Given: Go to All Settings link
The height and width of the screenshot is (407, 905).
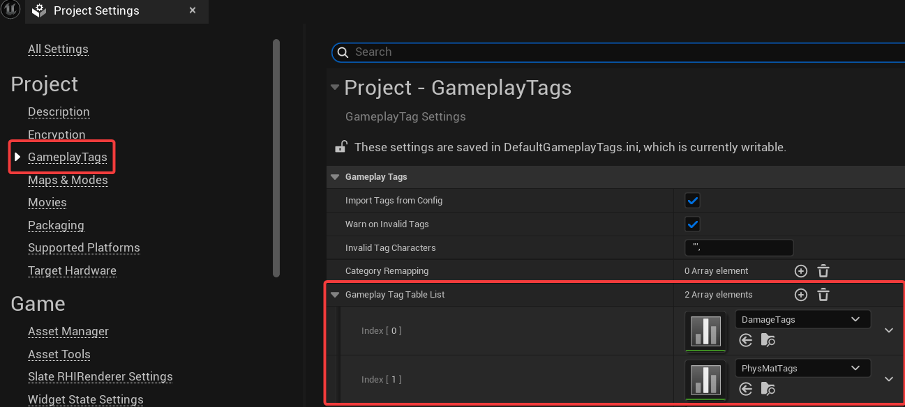Looking at the screenshot, I should coord(58,49).
